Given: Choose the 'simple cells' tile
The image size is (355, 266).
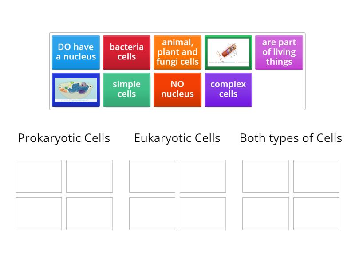Looking at the screenshot, I should pos(126,90).
